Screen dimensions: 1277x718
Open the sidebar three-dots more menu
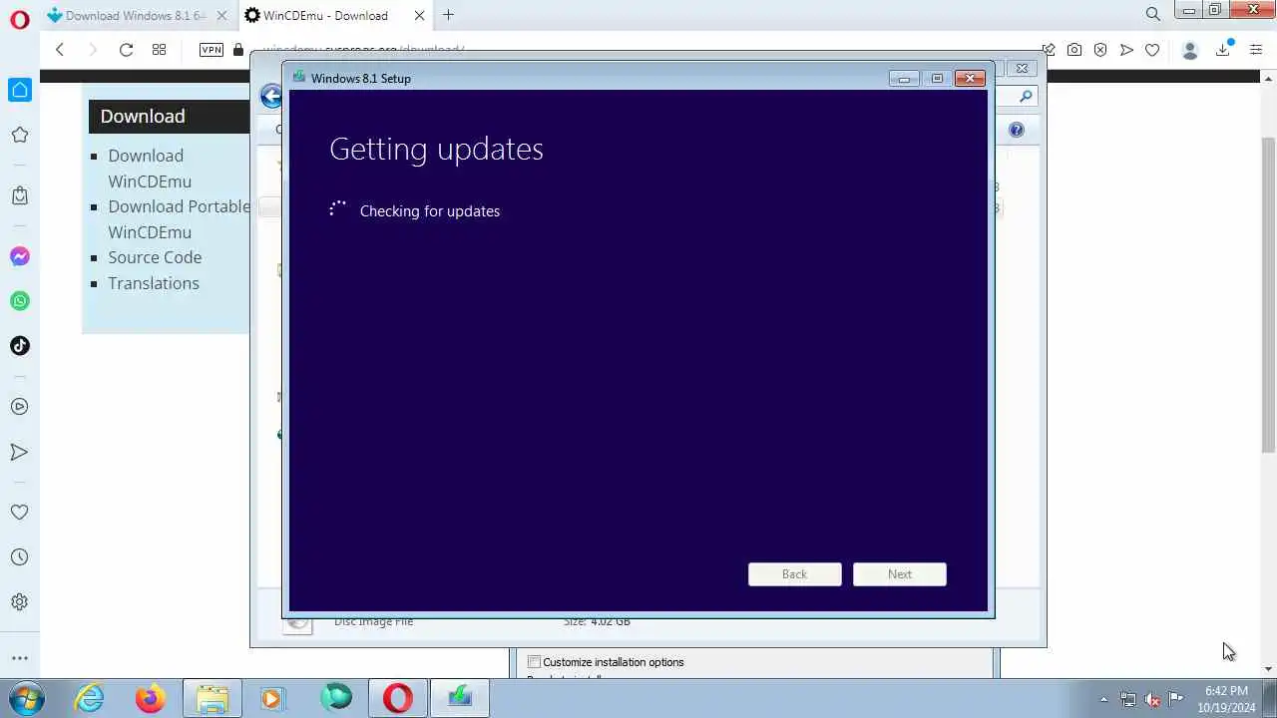tap(20, 658)
